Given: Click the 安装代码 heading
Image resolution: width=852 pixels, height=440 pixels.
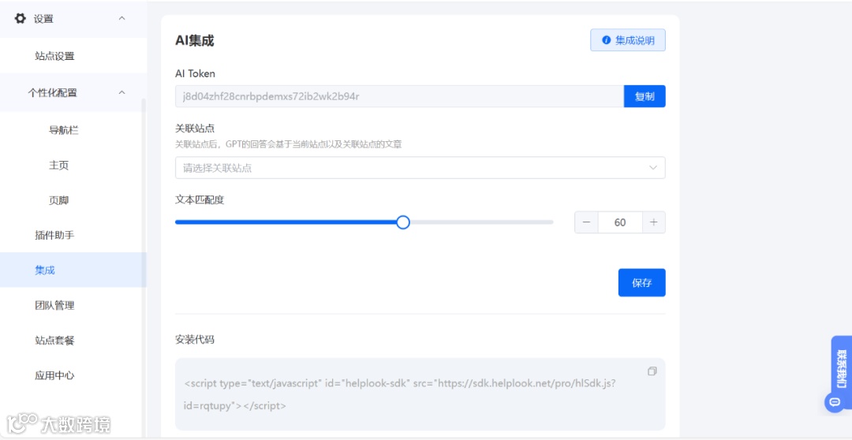Looking at the screenshot, I should [195, 340].
